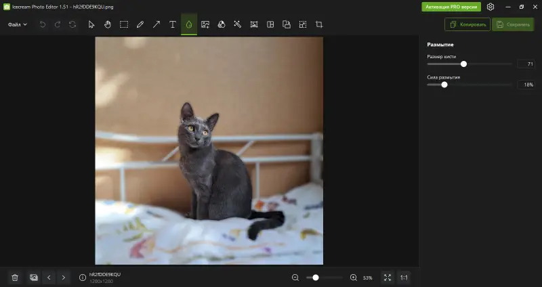
Task: Adjust the zoom level slider handle
Action: click(316, 278)
